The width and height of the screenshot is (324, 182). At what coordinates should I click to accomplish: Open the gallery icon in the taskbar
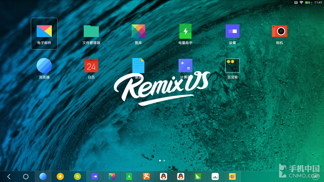tap(112, 177)
